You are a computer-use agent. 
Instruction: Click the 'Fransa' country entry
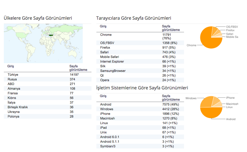(13, 93)
